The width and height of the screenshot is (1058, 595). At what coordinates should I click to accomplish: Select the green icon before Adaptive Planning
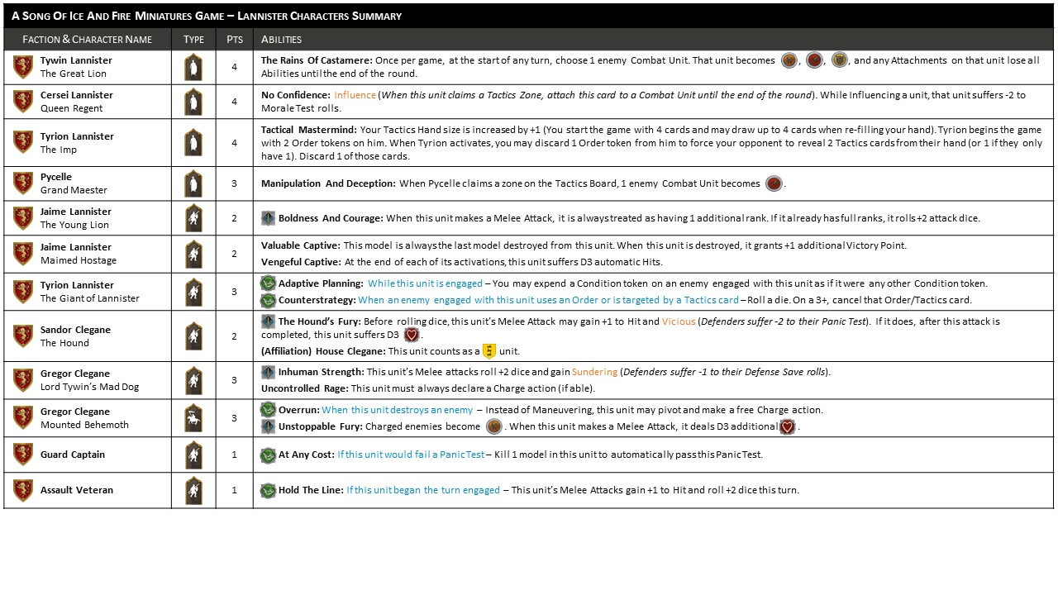click(268, 283)
